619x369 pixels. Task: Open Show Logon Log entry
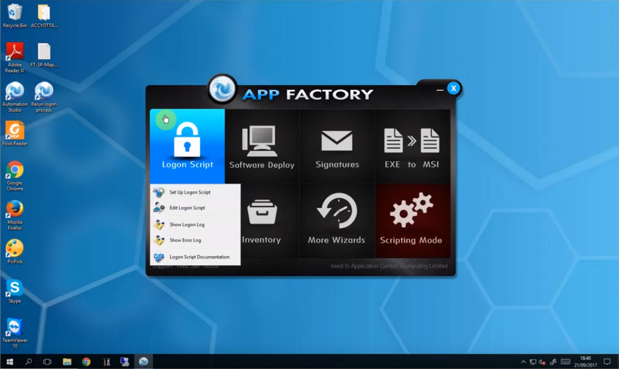point(187,225)
